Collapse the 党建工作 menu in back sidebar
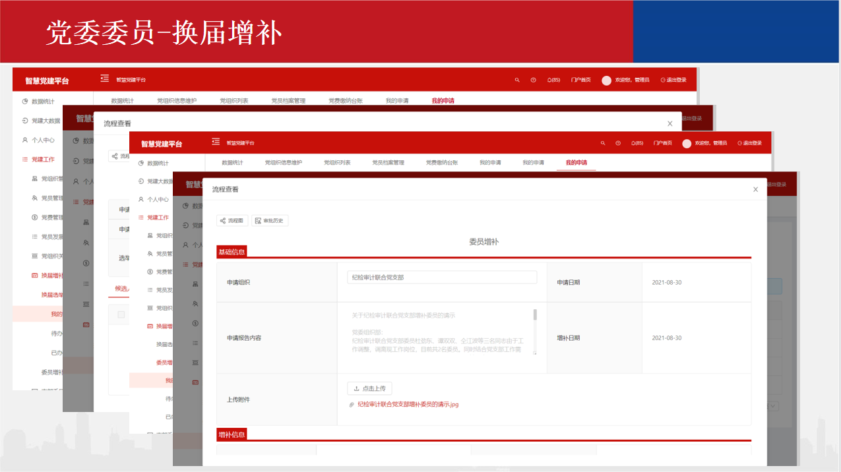This screenshot has height=472, width=841. click(43, 160)
